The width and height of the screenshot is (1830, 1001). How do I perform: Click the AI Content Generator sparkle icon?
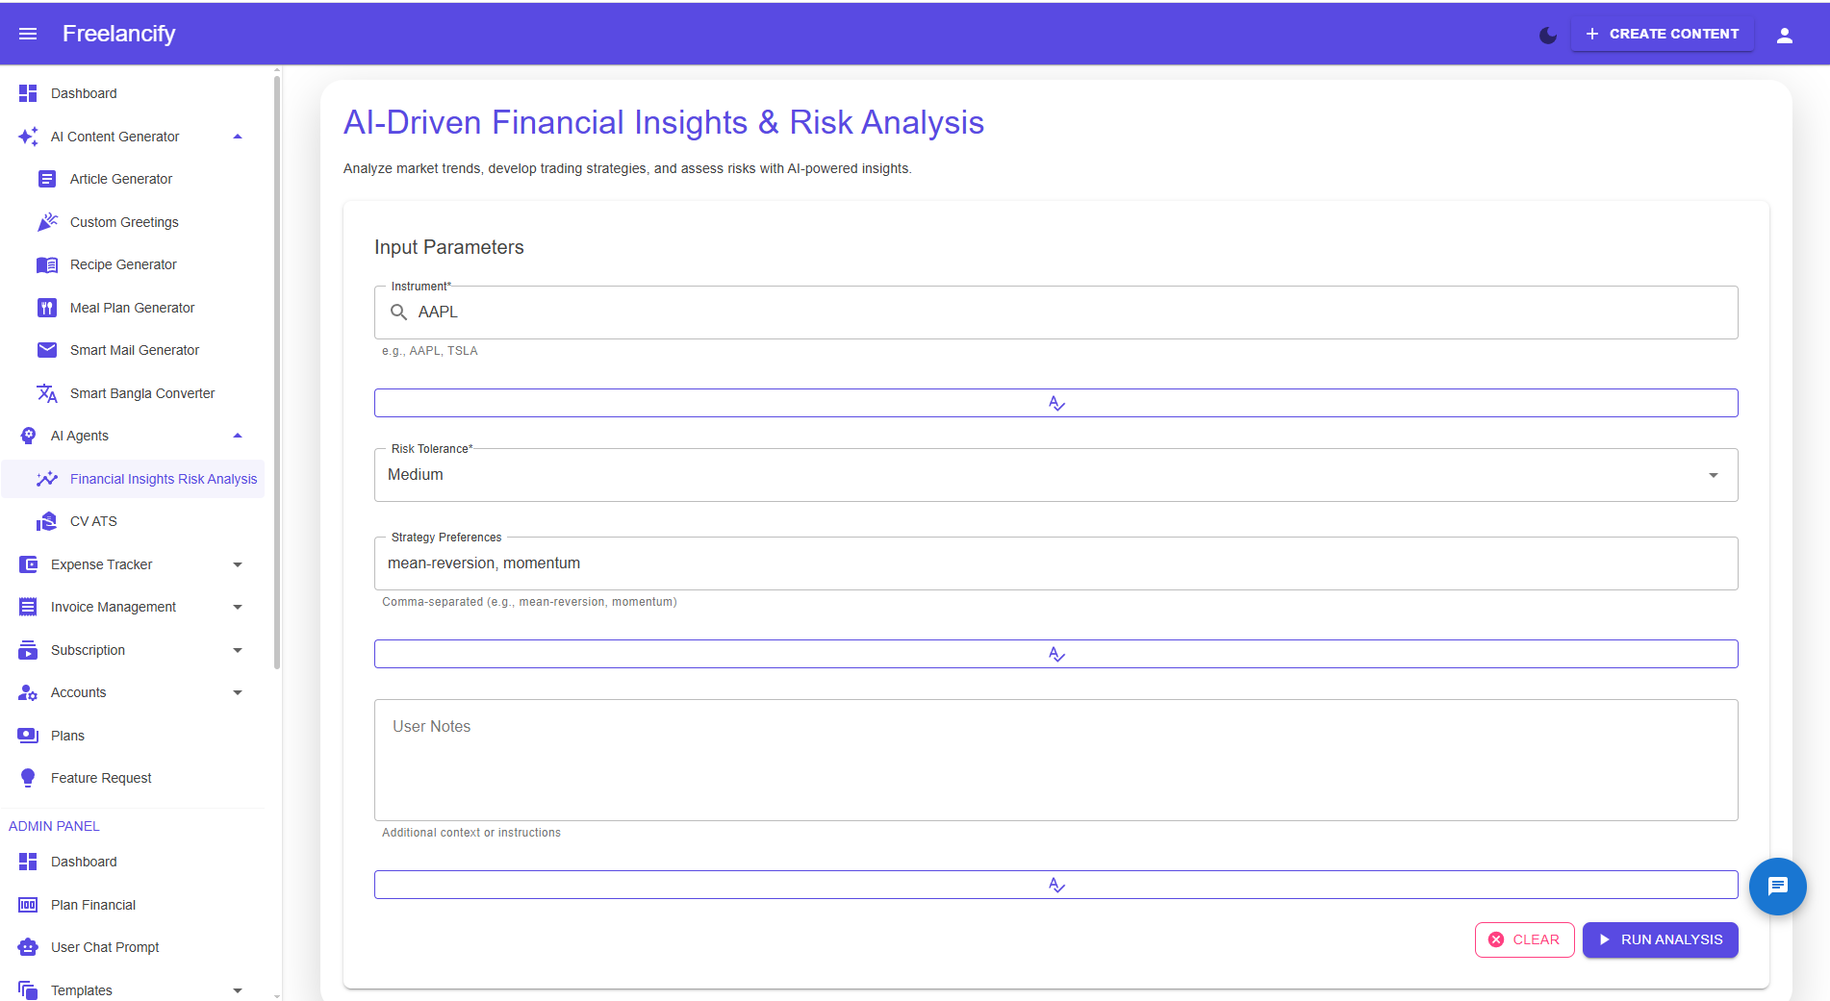tap(28, 137)
